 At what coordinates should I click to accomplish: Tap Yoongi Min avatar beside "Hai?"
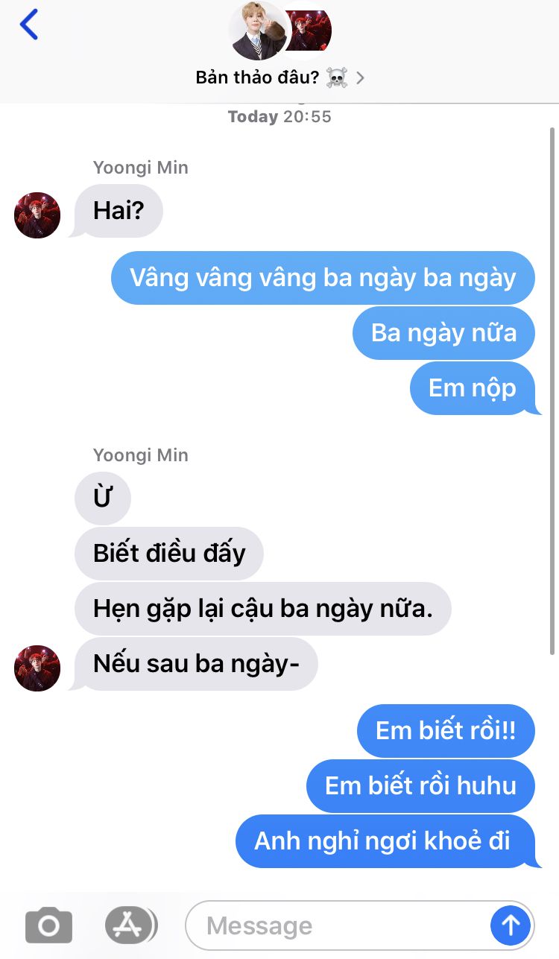(x=37, y=215)
